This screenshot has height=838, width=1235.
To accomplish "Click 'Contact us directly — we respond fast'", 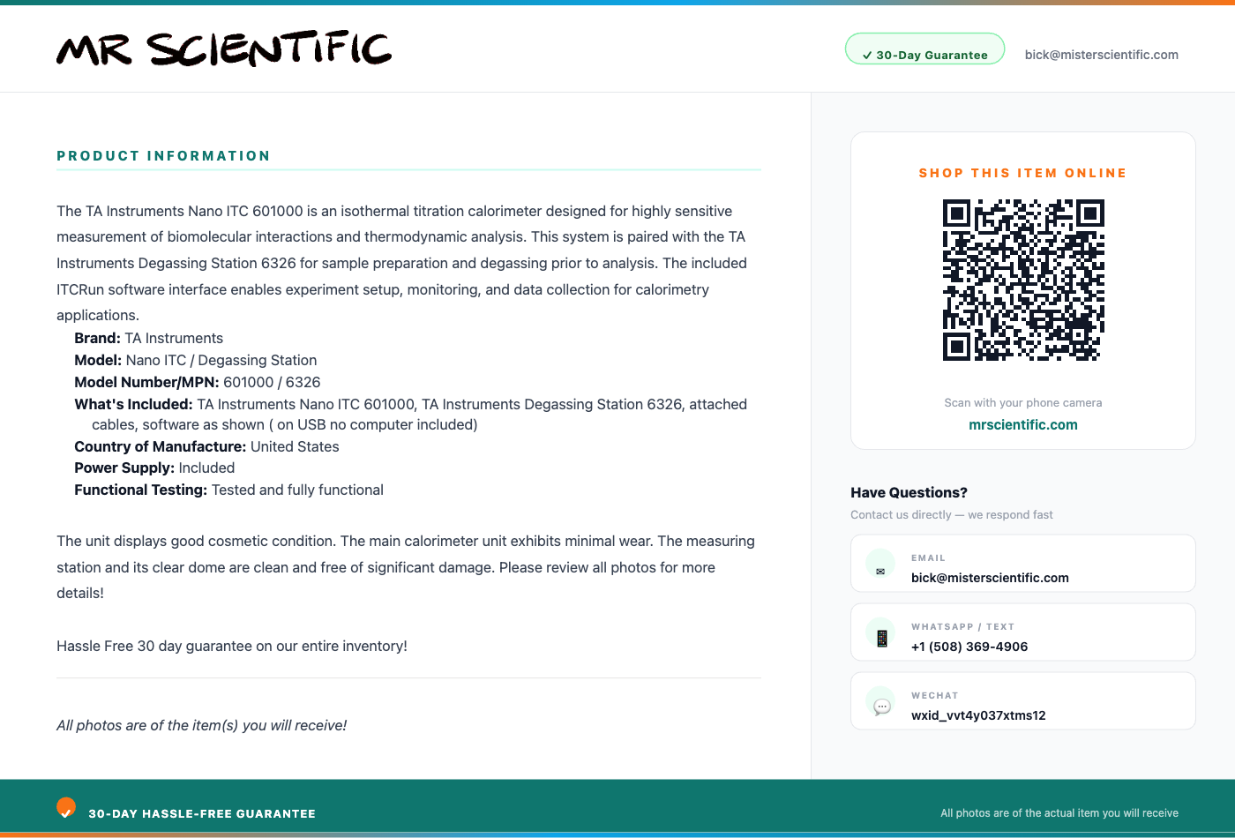I will click(x=952, y=514).
